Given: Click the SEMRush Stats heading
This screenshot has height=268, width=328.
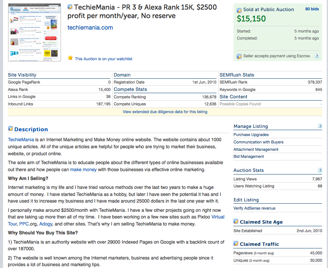Looking at the screenshot, I should click(x=237, y=75).
